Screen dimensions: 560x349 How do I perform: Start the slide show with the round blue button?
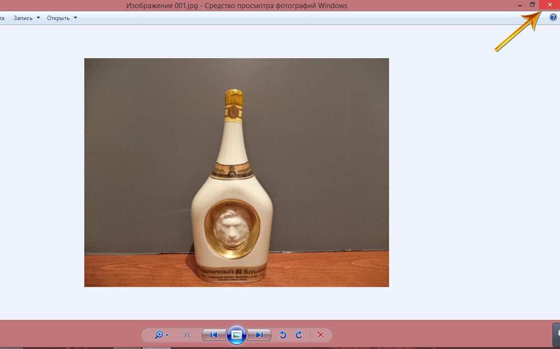237,335
